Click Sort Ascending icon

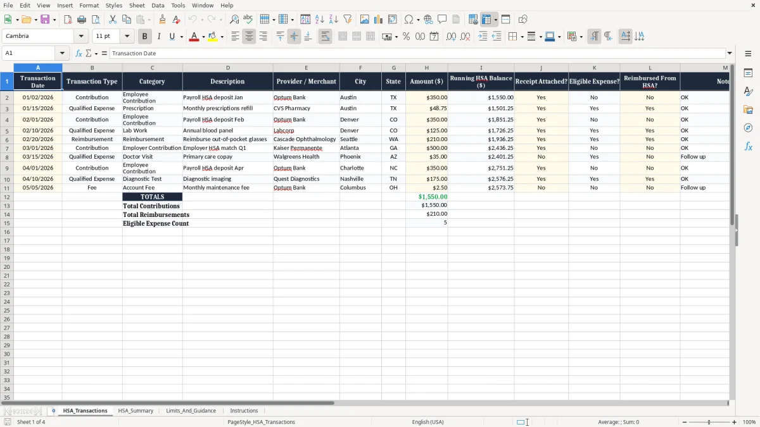pyautogui.click(x=320, y=20)
